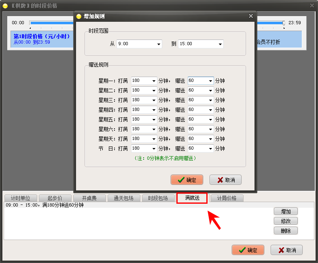Expand 星期四 打满 minutes dropdown
318x263 pixels.
pyautogui.click(x=154, y=110)
